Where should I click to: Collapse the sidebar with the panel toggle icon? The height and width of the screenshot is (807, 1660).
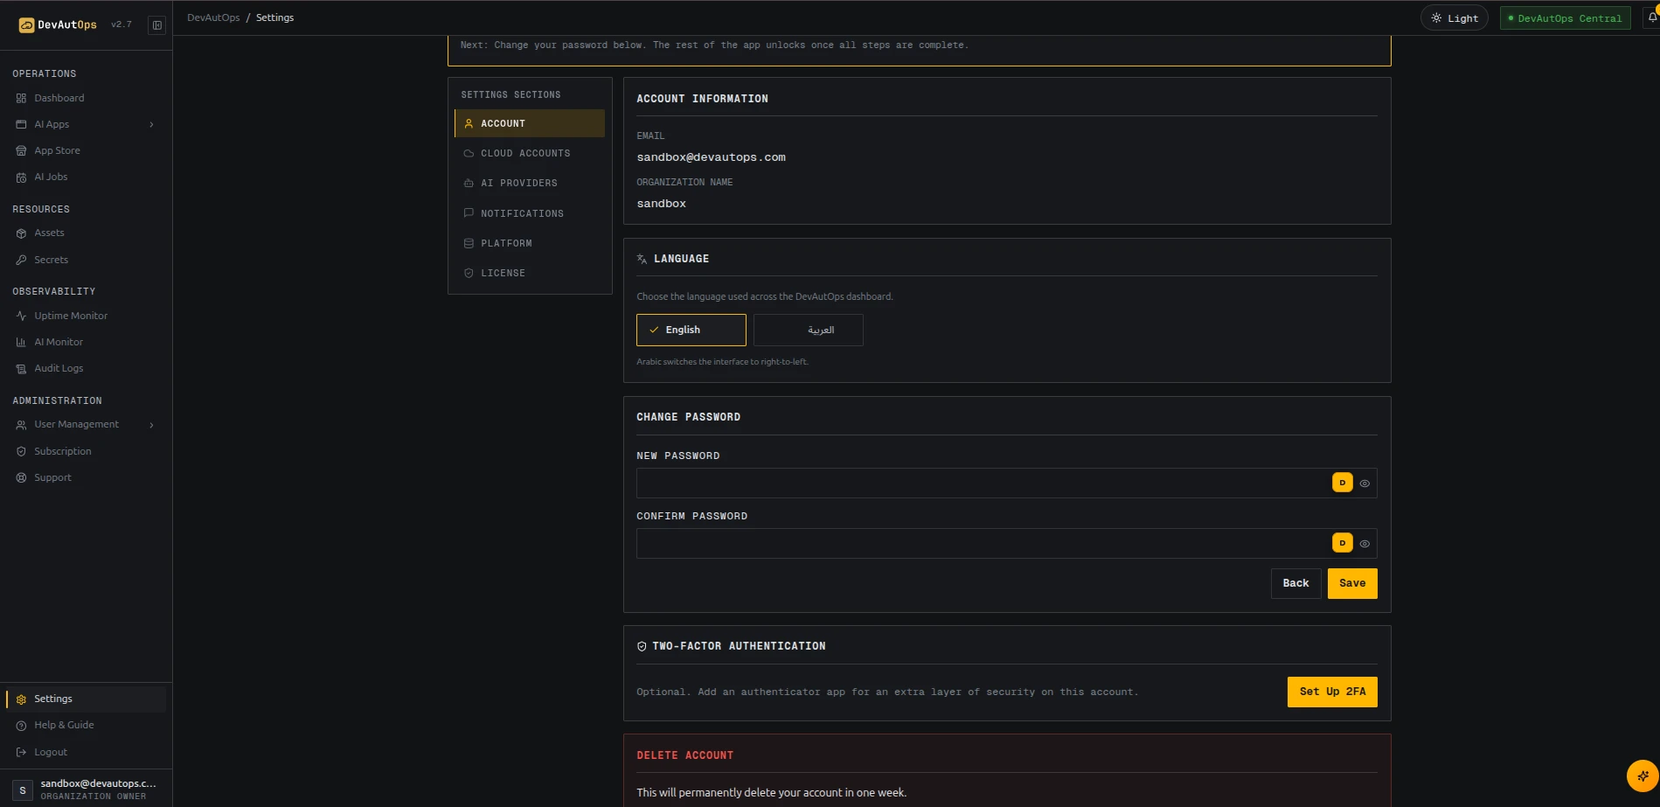(x=157, y=25)
